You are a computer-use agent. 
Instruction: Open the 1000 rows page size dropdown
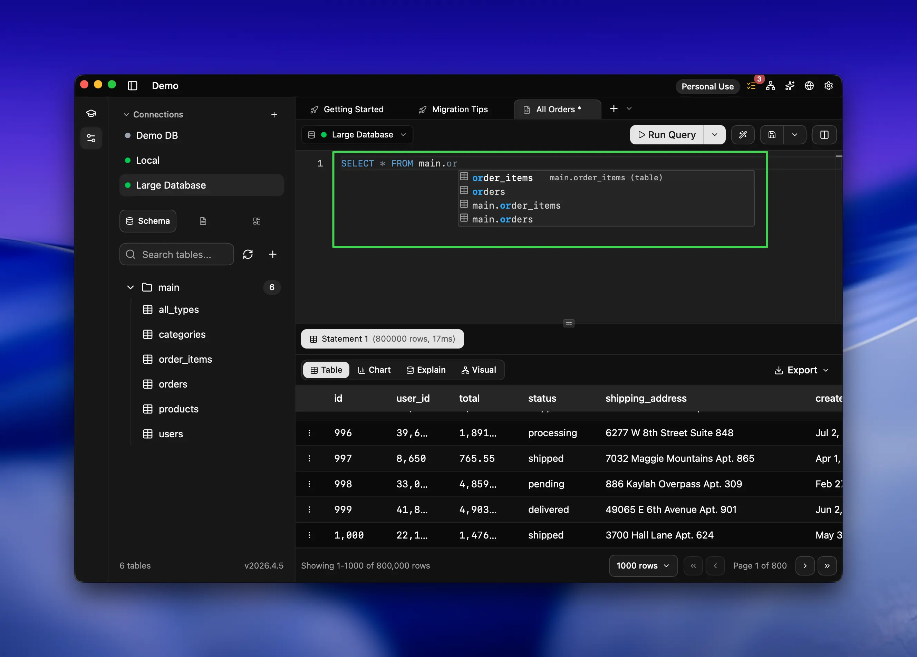pyautogui.click(x=643, y=565)
